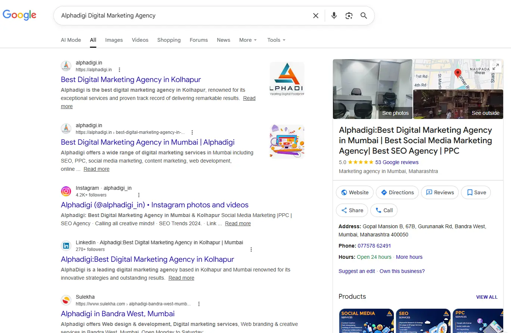Screen dimensions: 511x333
Task: Expand the More search filters dropdown
Action: (x=248, y=40)
